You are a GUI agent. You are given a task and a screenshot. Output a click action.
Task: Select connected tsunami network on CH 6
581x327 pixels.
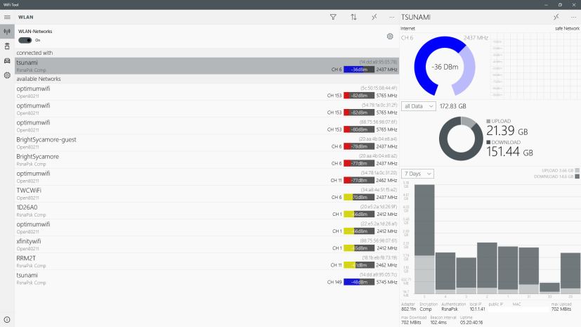[x=207, y=65]
